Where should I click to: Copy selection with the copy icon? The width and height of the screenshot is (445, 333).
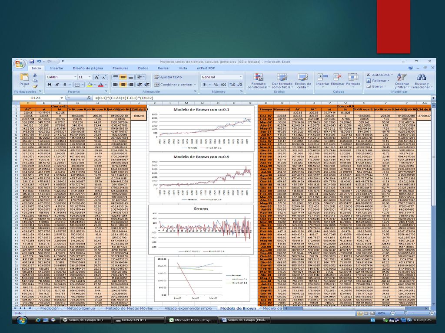[35, 81]
